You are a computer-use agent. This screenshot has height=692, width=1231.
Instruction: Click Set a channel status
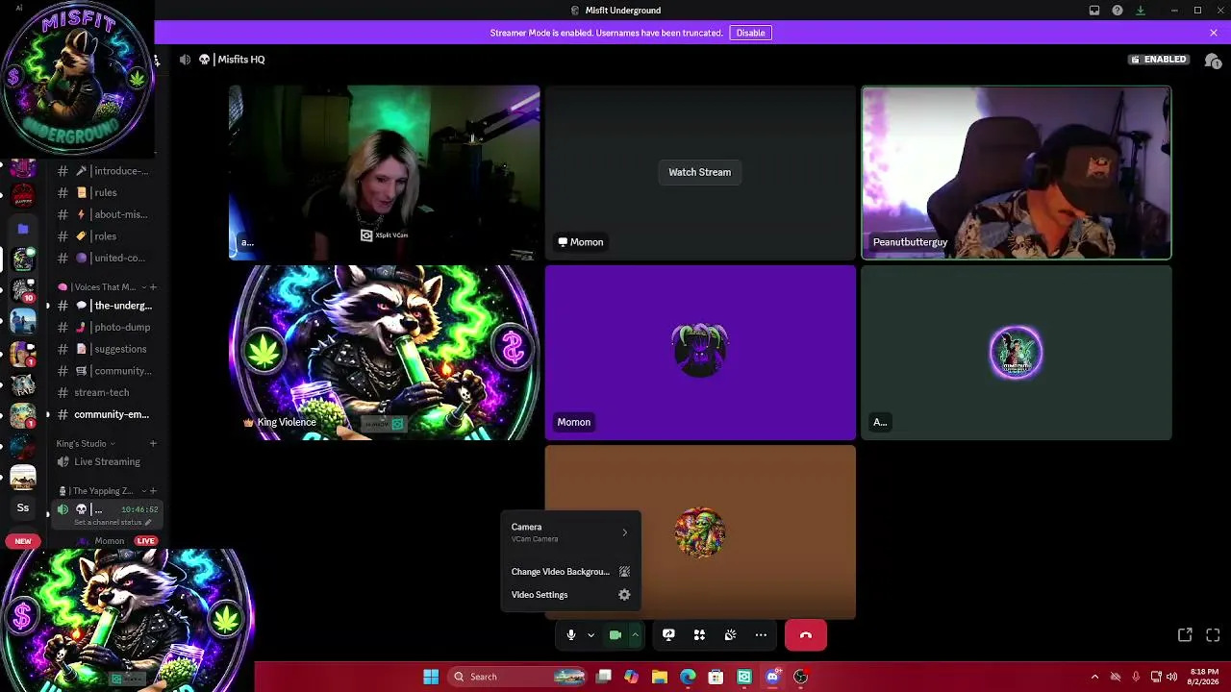click(x=112, y=522)
